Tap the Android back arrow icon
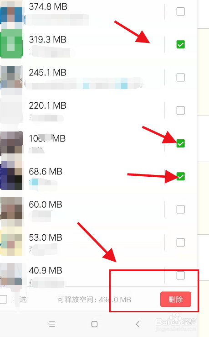Screen dimensions: 209x337 [138, 324]
